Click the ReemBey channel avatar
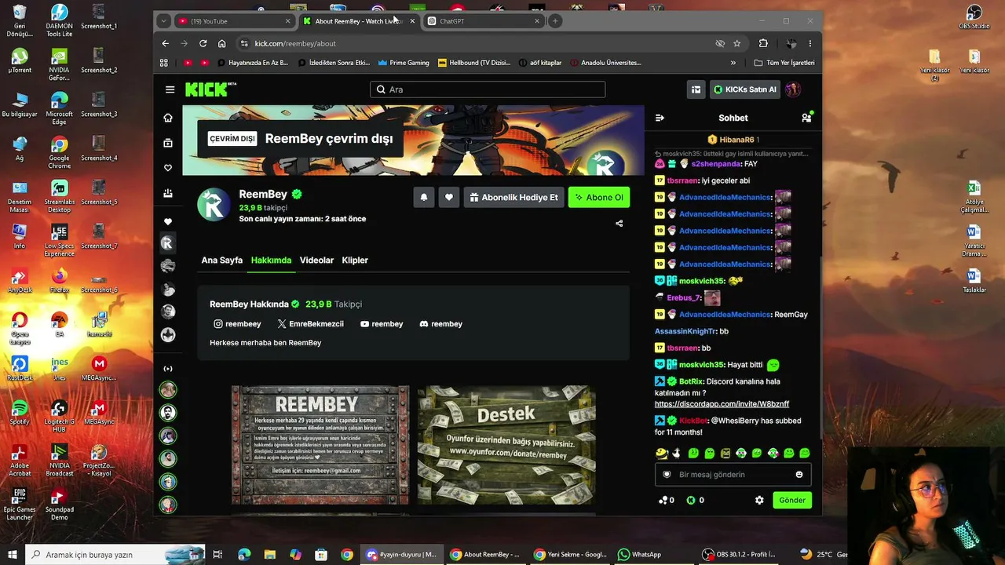This screenshot has width=1005, height=565. [214, 205]
